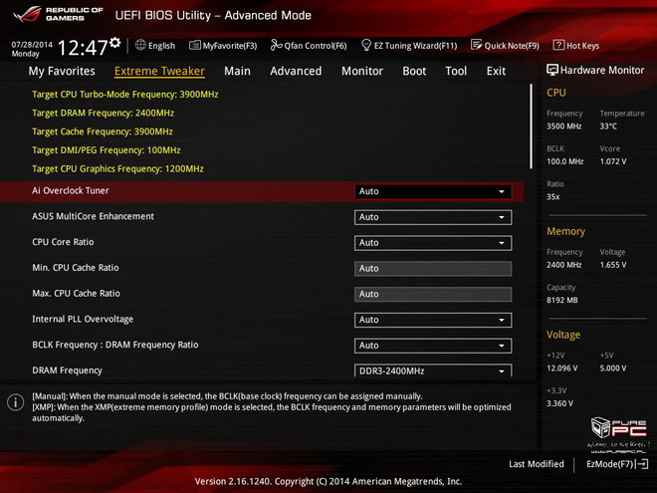The width and height of the screenshot is (657, 493).
Task: Expand the CPU Core Ratio dropdown
Action: click(433, 243)
